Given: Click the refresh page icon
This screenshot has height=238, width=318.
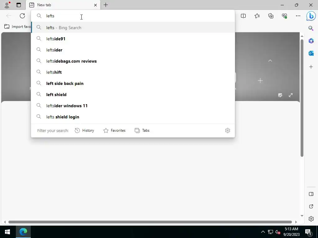Looking at the screenshot, I should (22, 16).
